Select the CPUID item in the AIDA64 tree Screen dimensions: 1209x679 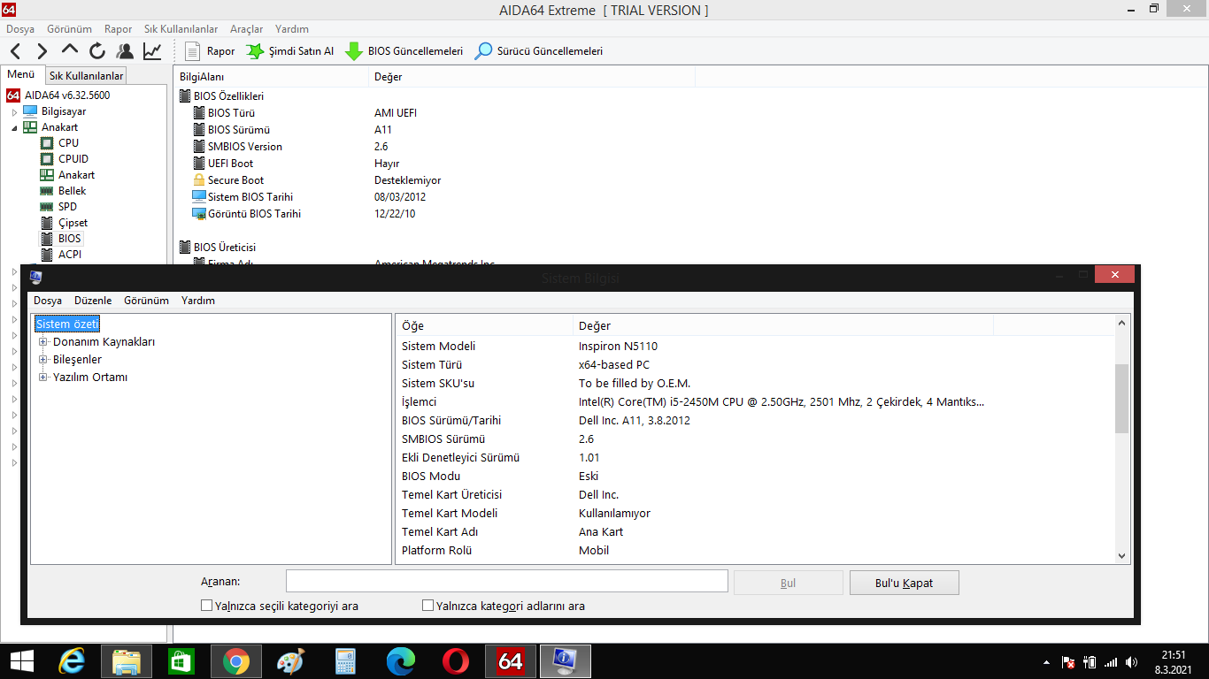tap(73, 159)
